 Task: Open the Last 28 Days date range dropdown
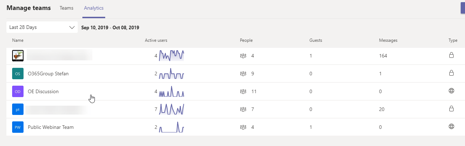click(42, 27)
